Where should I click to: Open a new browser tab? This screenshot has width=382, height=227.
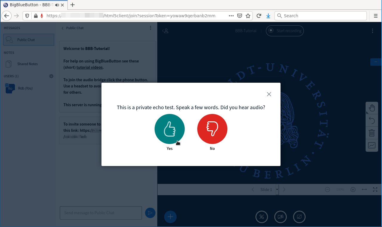click(73, 5)
